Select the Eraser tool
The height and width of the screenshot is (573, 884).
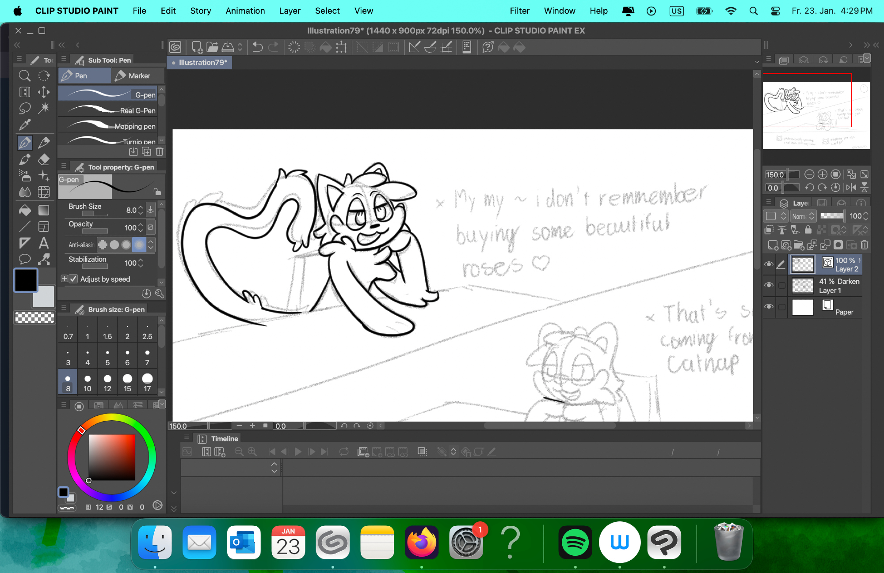click(44, 159)
